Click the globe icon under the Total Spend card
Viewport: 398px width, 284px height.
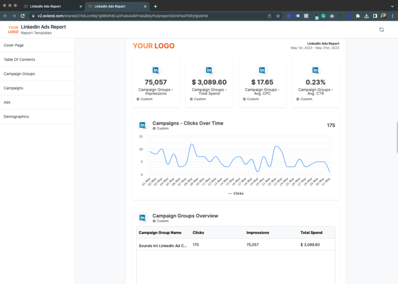click(x=191, y=99)
